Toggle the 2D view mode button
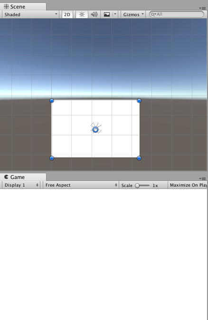 (x=67, y=15)
